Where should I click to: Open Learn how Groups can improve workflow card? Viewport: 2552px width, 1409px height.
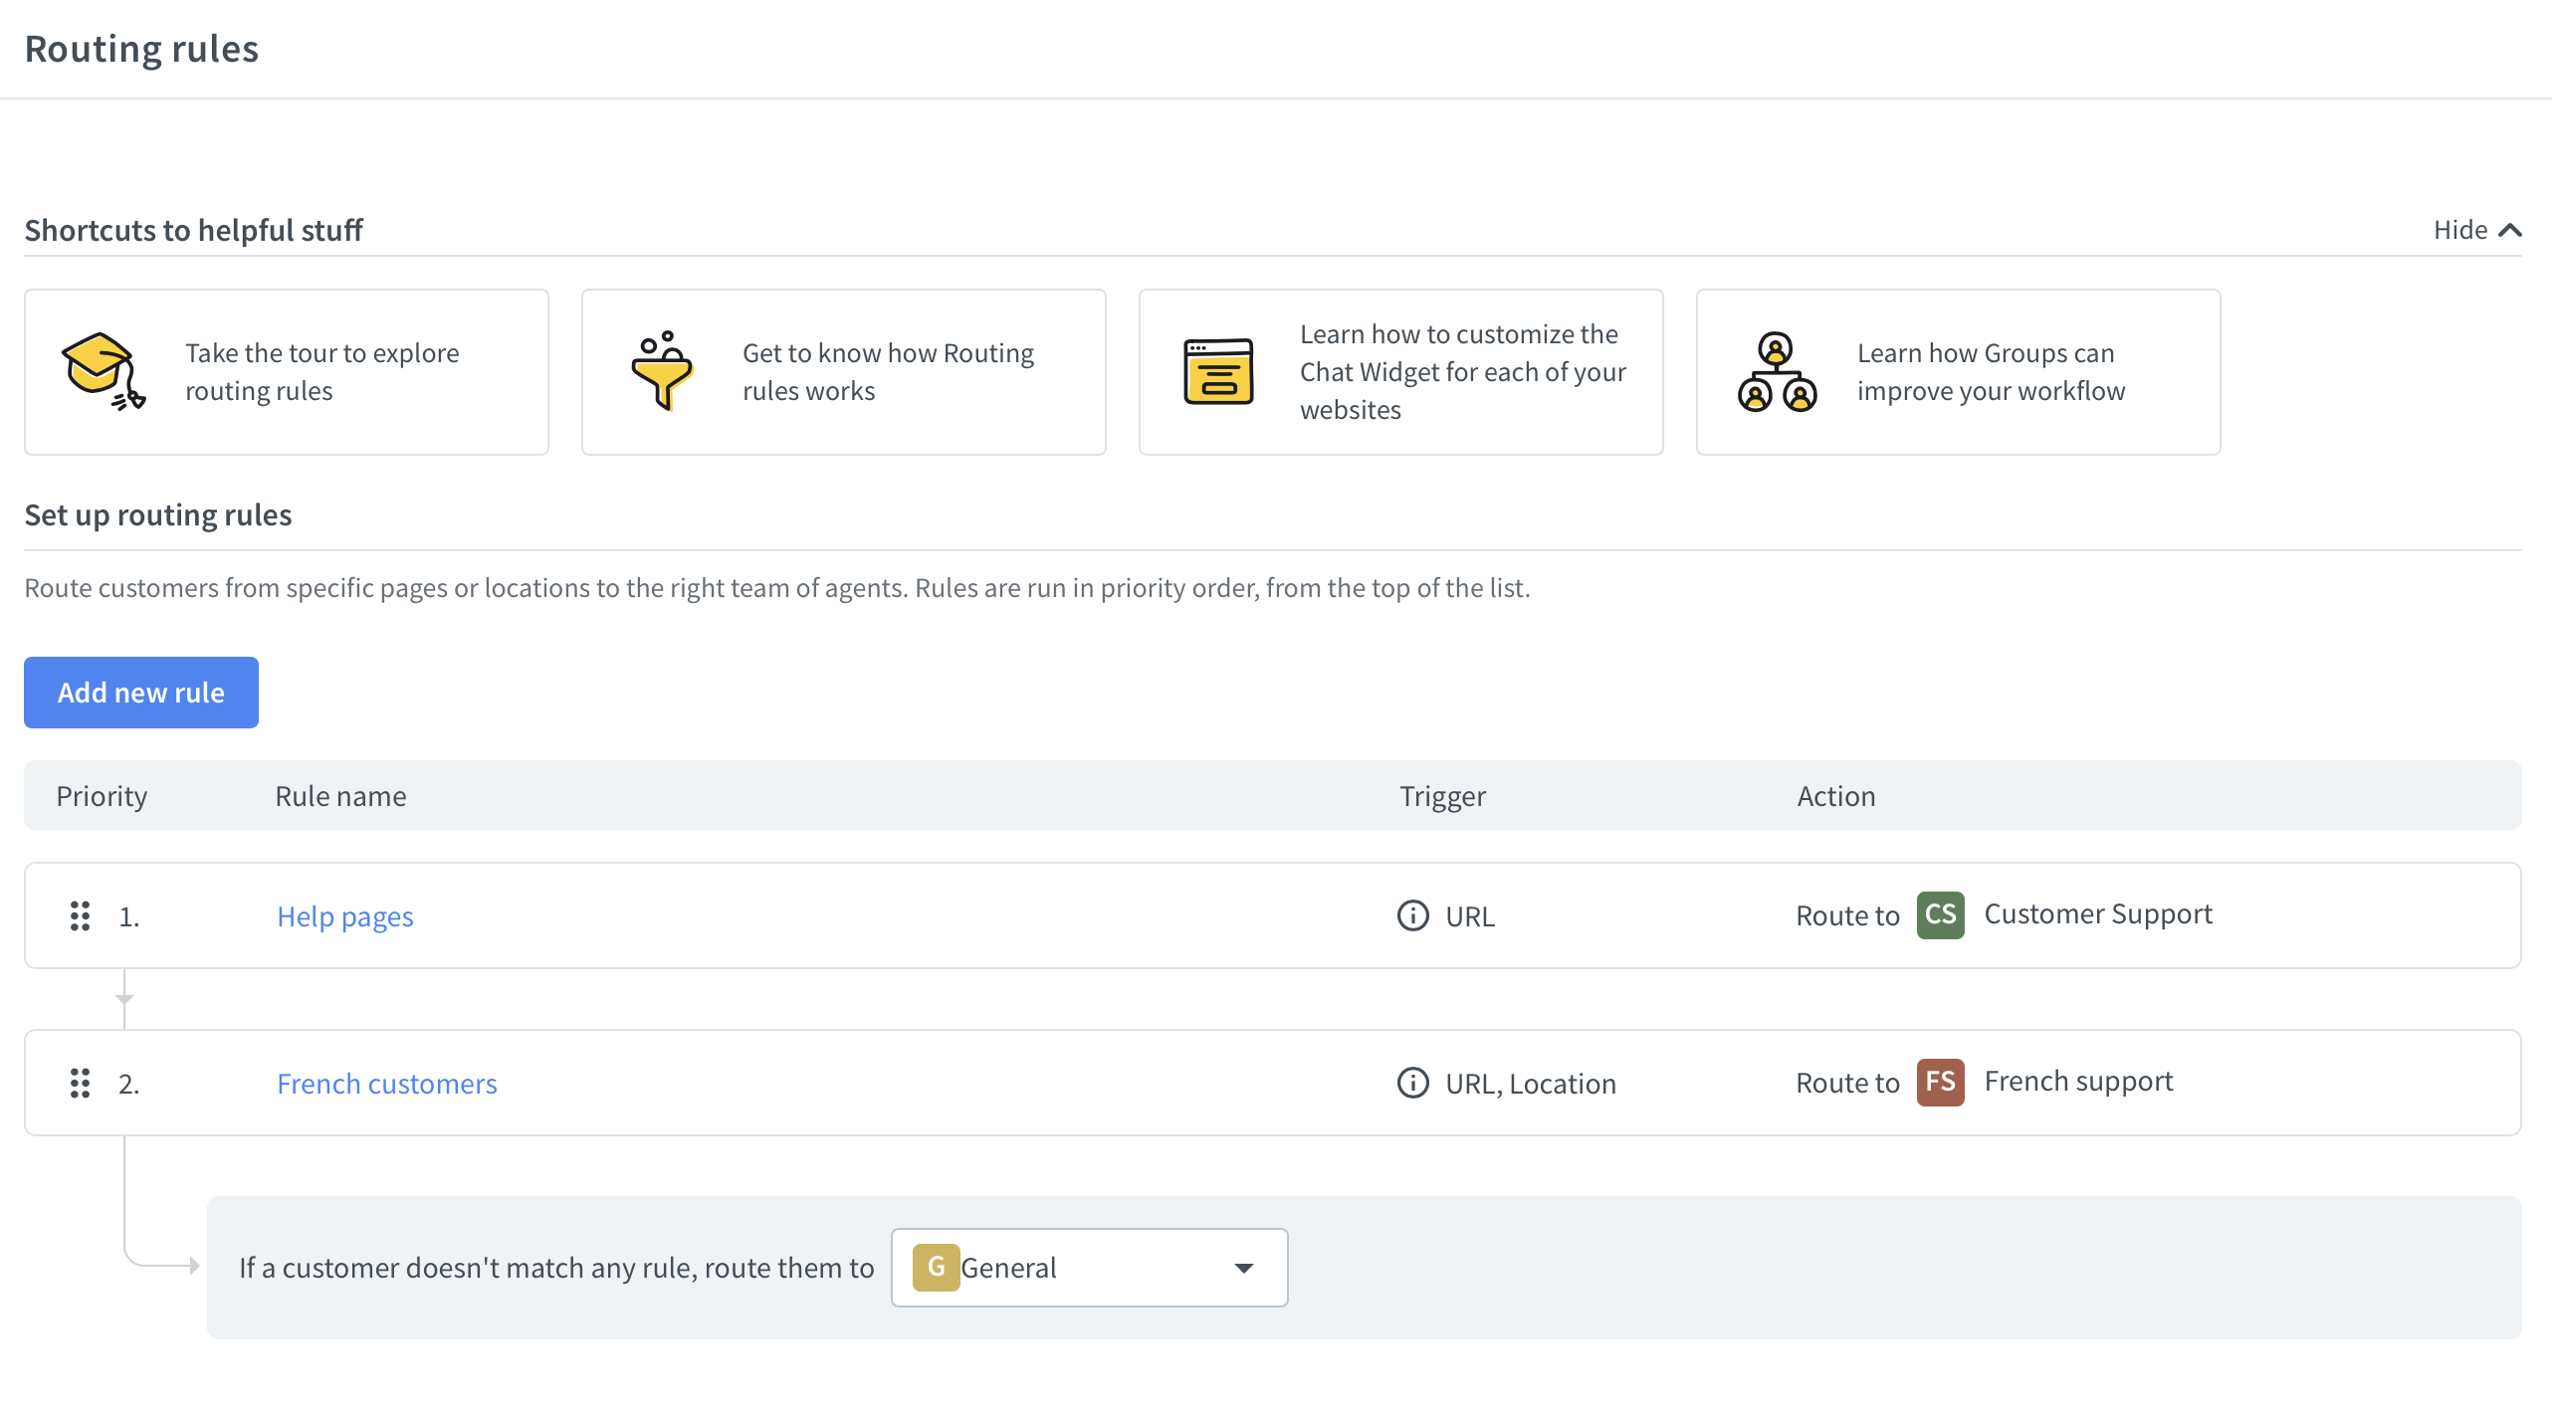(1959, 372)
